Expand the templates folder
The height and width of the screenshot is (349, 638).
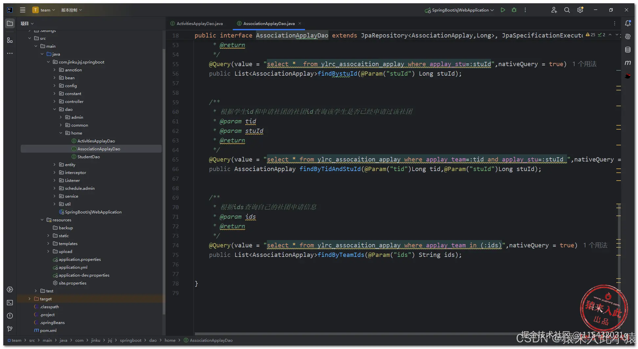click(48, 244)
